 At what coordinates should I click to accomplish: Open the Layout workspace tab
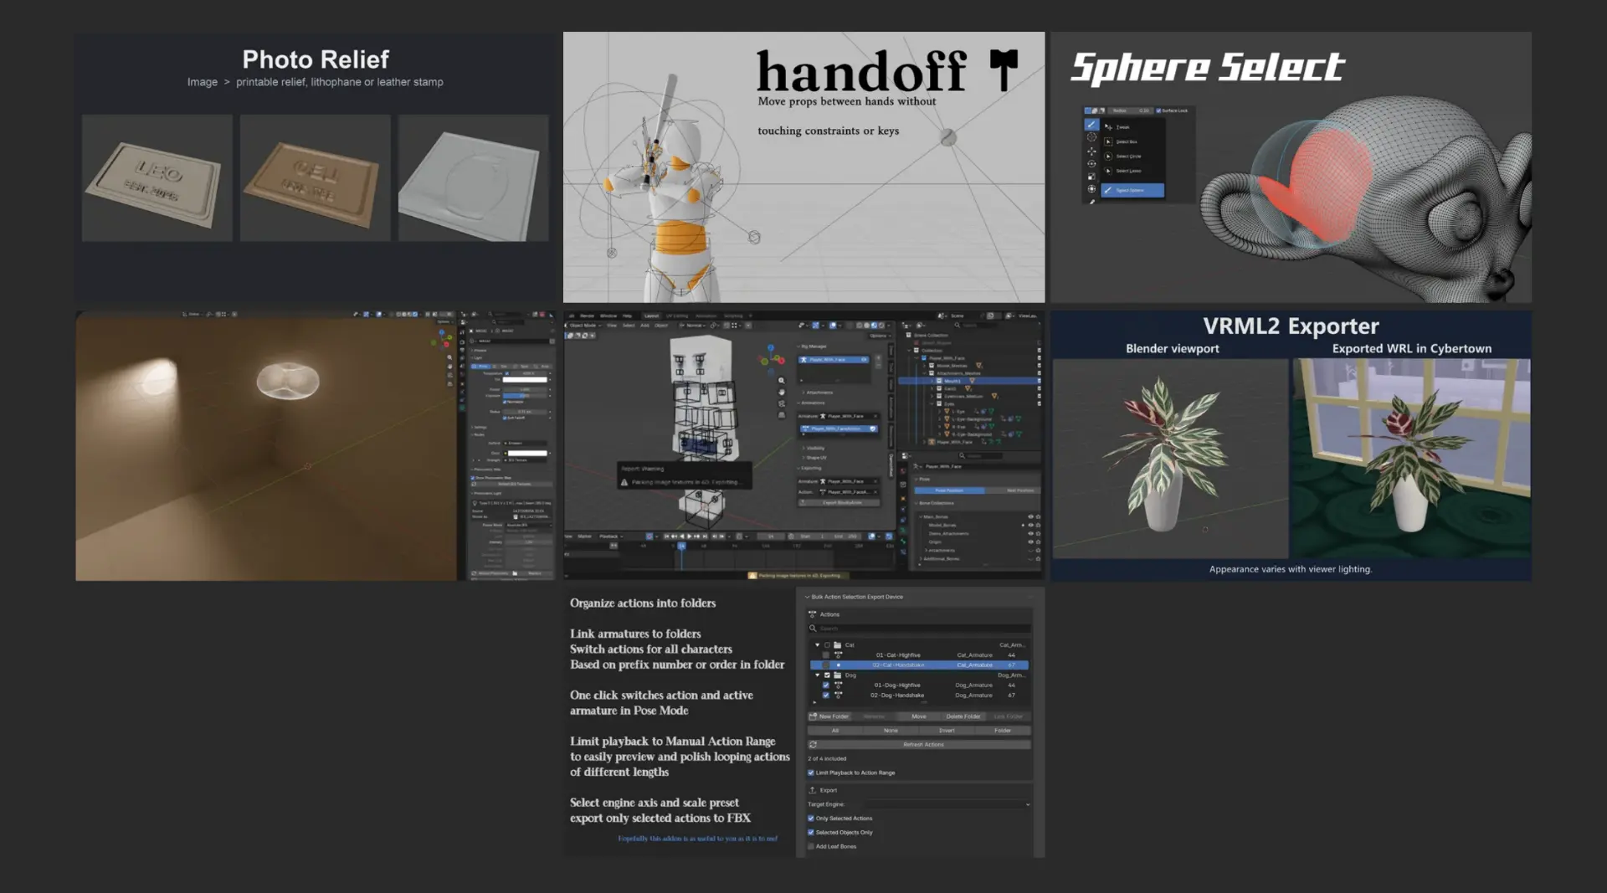[x=651, y=316]
